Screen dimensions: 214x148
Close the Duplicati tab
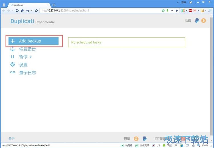click(47, 5)
